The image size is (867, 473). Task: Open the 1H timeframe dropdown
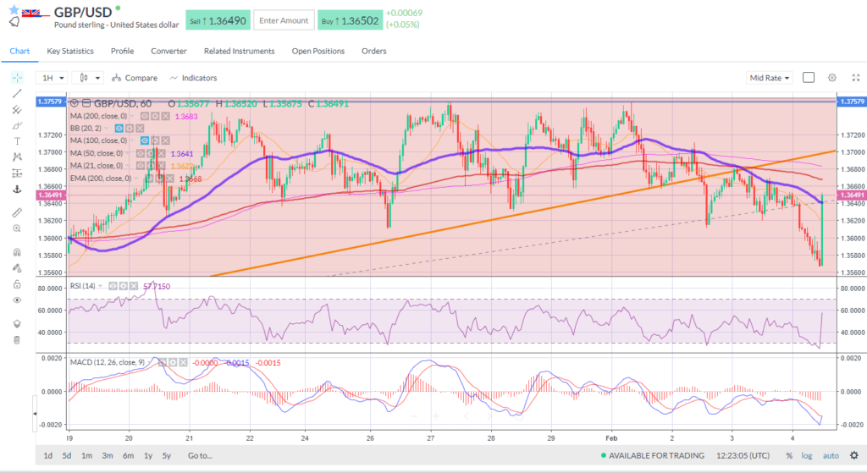(x=54, y=78)
